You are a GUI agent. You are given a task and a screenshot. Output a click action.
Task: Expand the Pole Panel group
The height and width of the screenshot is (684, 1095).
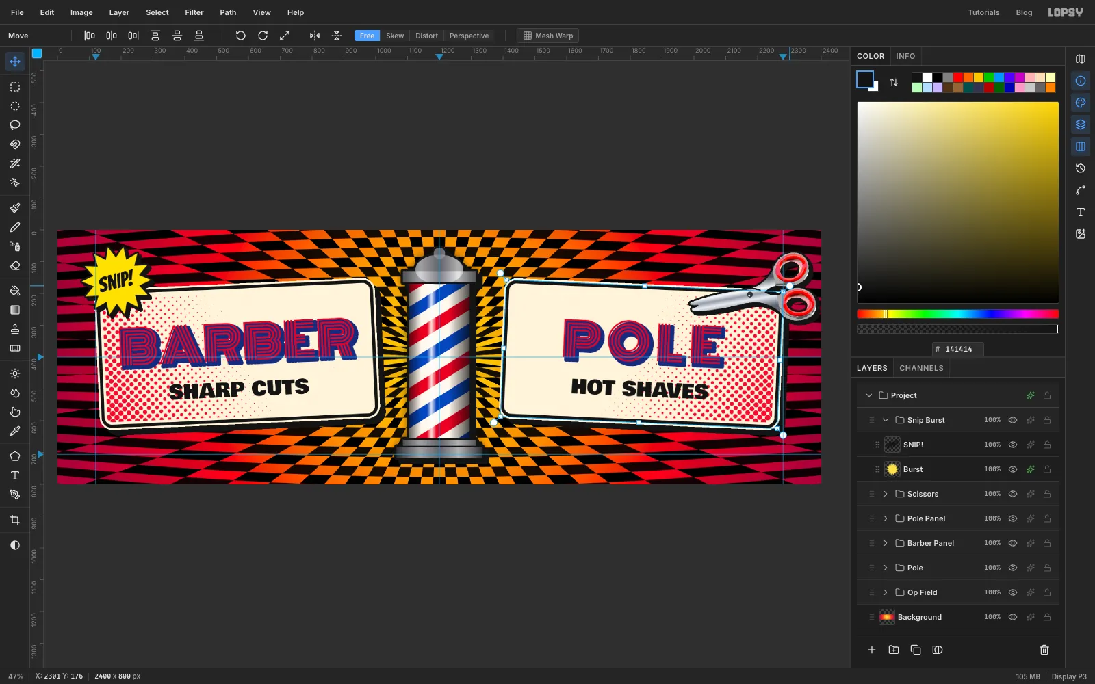(x=886, y=518)
